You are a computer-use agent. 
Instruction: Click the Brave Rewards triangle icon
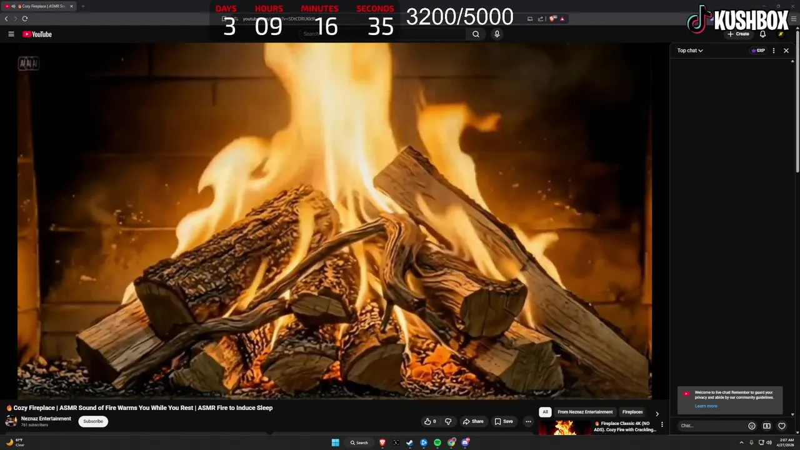[562, 19]
